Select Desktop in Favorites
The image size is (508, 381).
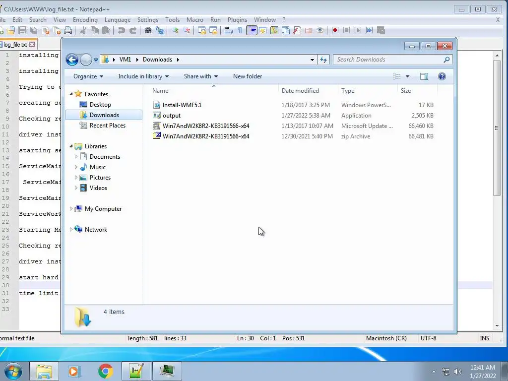(100, 105)
